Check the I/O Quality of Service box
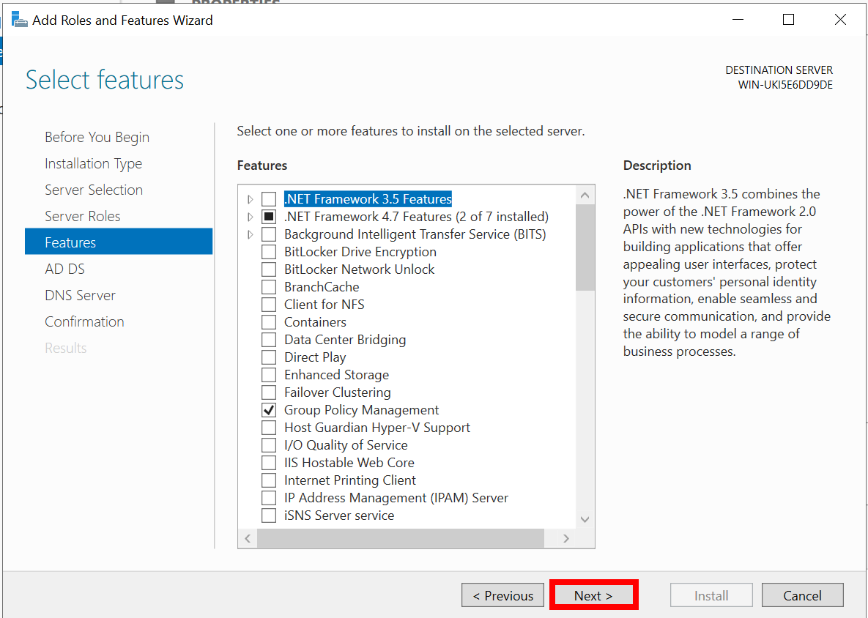The width and height of the screenshot is (868, 618). (269, 445)
